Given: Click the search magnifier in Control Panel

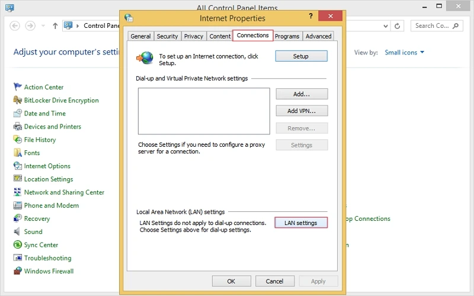Looking at the screenshot, I should [x=456, y=26].
